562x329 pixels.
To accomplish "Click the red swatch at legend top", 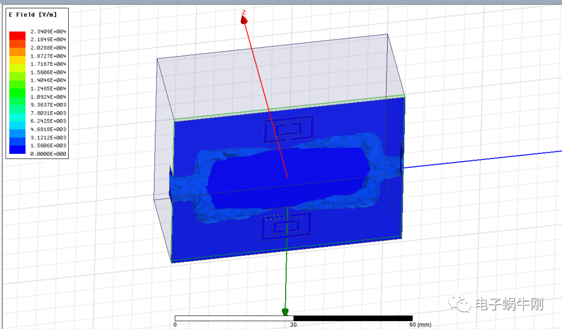I will (17, 34).
